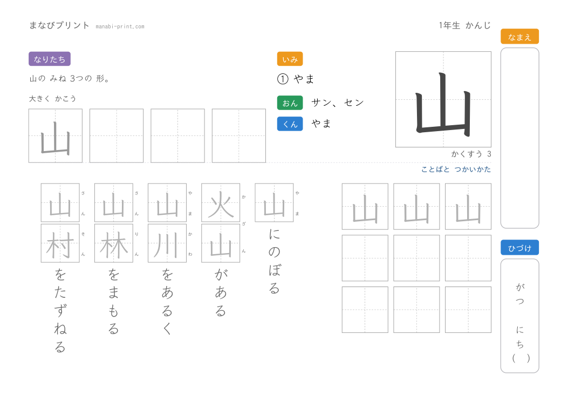
Task: Click inside the なまえ name box
Action: point(519,138)
